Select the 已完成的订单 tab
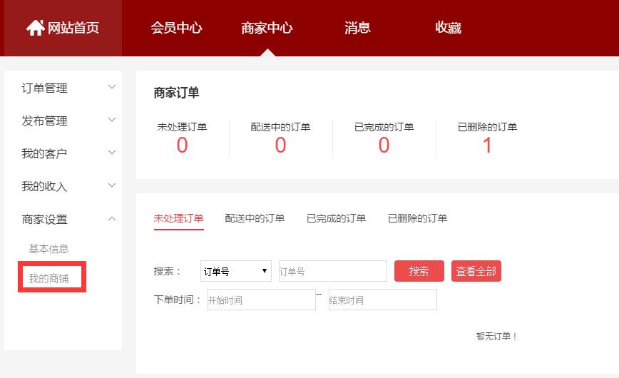Screen dimensions: 619x378 coord(337,218)
